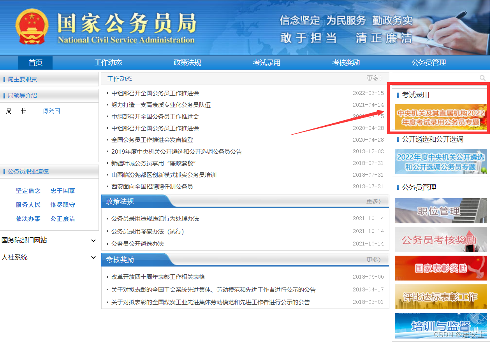Screen dimensions: 491x342
Task: Click the 2021-04-14 date text
Action: 368,105
